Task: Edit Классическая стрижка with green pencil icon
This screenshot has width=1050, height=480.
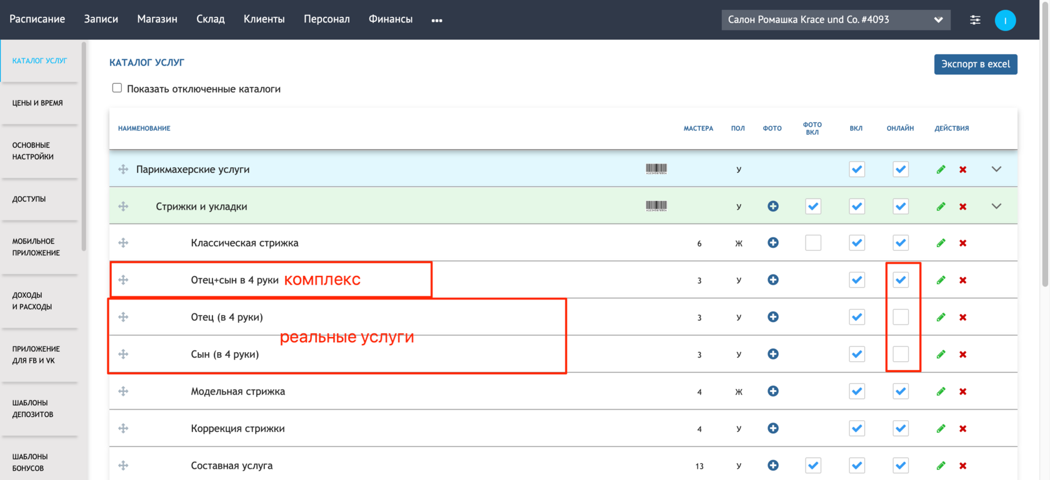Action: (x=941, y=243)
